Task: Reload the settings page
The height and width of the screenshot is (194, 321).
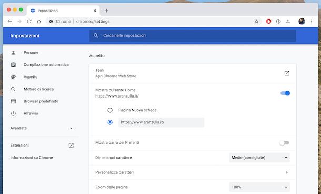Action: pyautogui.click(x=29, y=21)
